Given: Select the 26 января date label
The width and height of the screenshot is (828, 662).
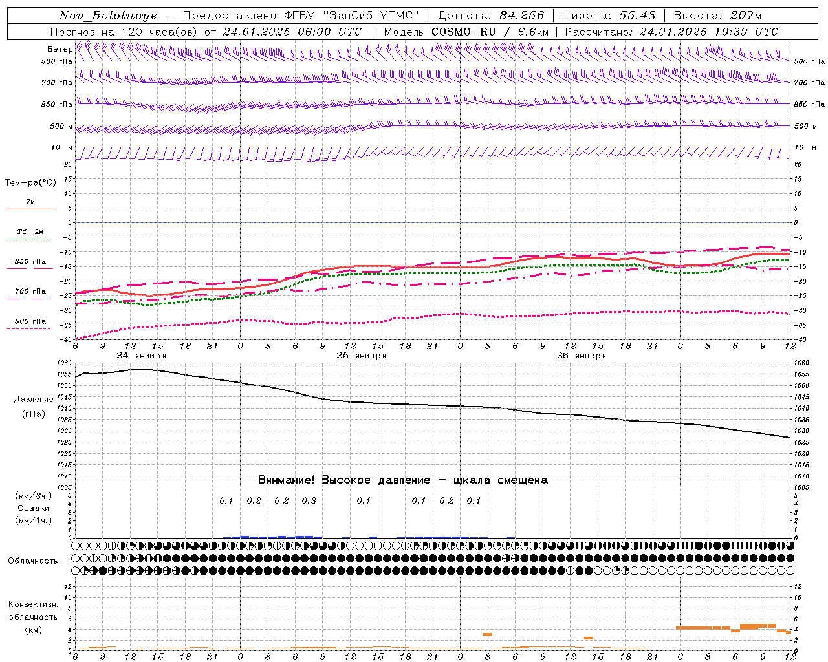Looking at the screenshot, I should pyautogui.click(x=581, y=356).
